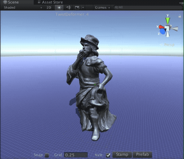Click the gizmo lock icon
184x159 pixels.
(180, 16)
